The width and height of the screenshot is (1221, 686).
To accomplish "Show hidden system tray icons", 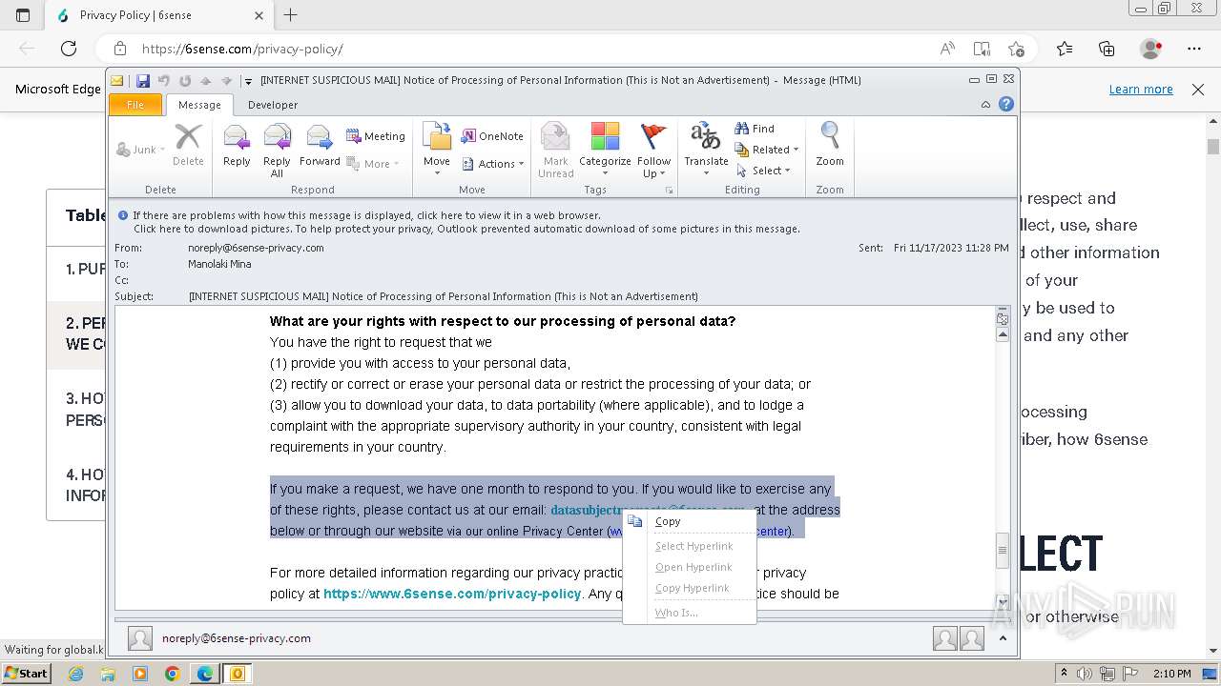I will (x=1064, y=674).
